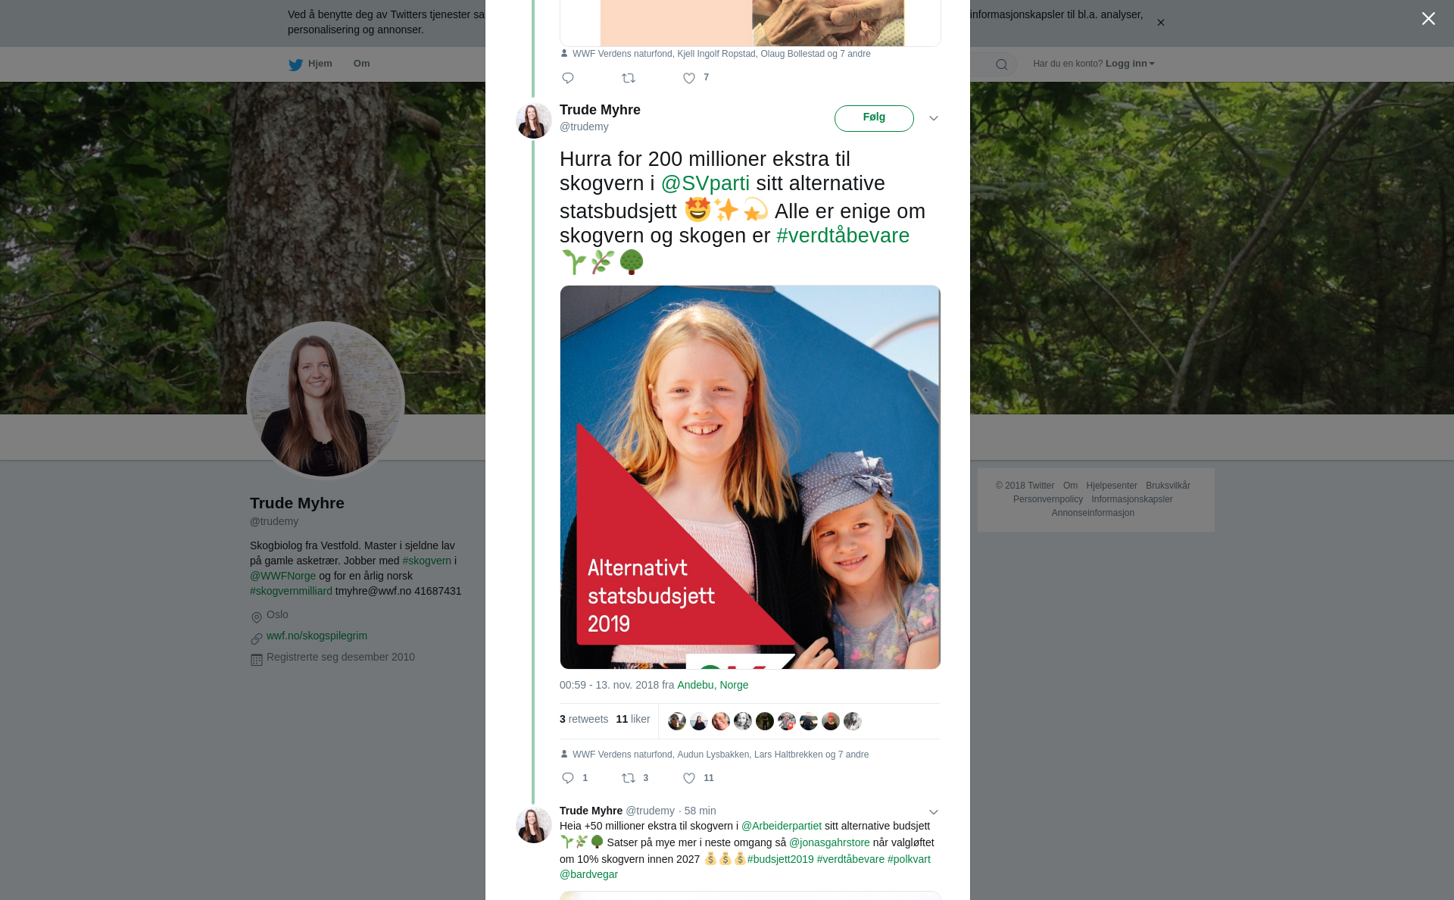Screen dimensions: 1454x900
Task: Click the Twitter bird Hjem icon
Action: point(295,64)
